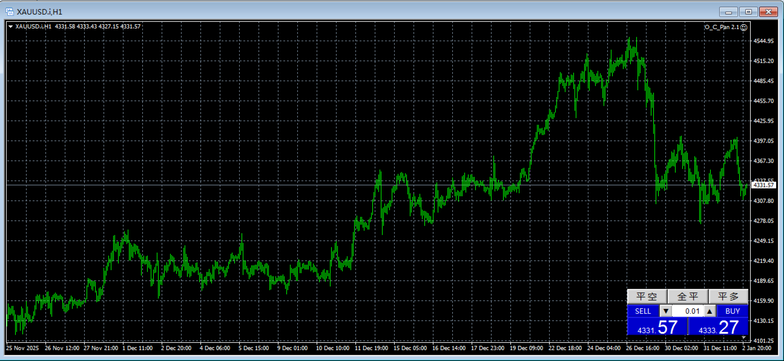Click price axis label 4101.25
The image size is (784, 361).
(764, 341)
